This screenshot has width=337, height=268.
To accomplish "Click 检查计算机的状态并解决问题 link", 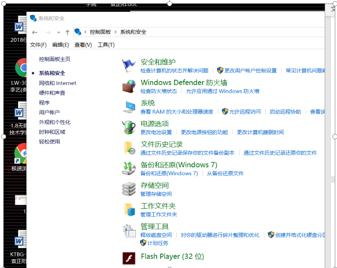I will (175, 71).
